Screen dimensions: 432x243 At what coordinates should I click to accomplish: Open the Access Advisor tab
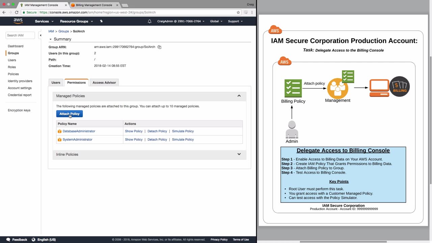click(104, 83)
